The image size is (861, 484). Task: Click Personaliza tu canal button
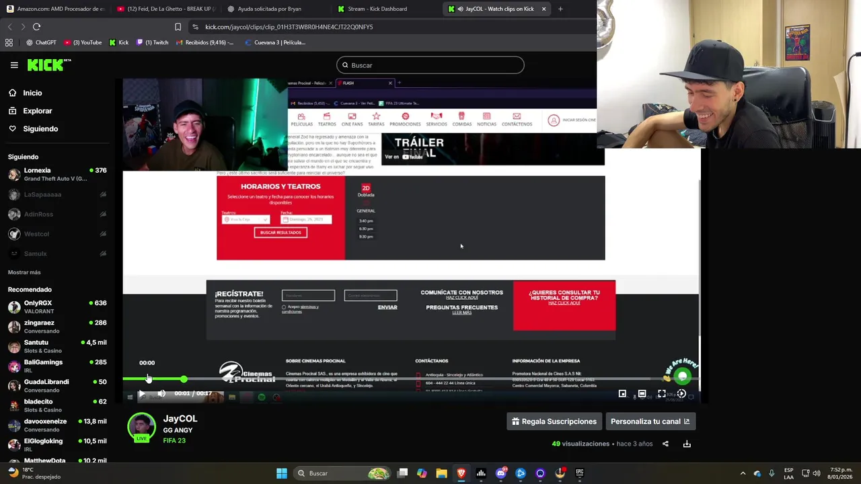(x=650, y=421)
